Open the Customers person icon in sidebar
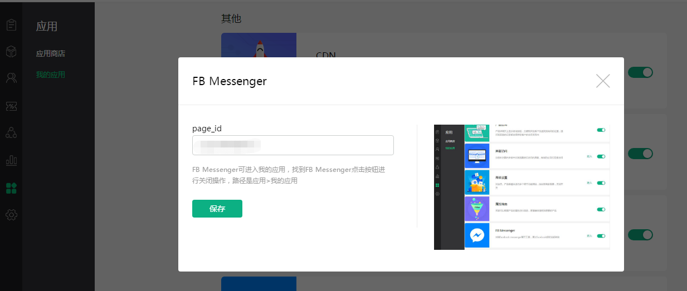The height and width of the screenshot is (291, 687). [x=11, y=78]
